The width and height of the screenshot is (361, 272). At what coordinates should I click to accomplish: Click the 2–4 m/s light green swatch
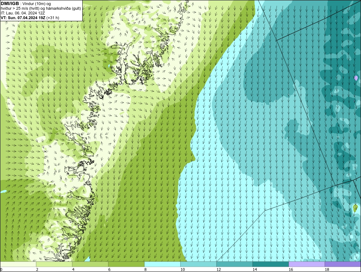tap(54, 264)
